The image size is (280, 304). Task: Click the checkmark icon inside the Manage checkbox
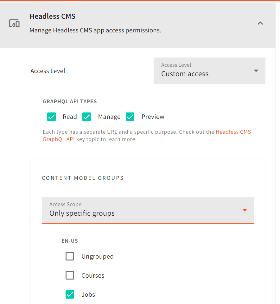tap(86, 117)
